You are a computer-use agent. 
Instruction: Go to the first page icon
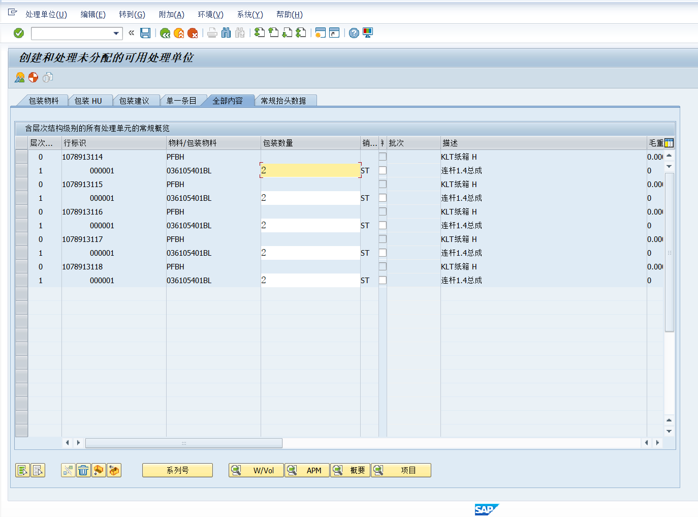[260, 33]
